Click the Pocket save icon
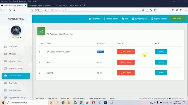This screenshot has width=188, height=105. pyautogui.click(x=151, y=10)
